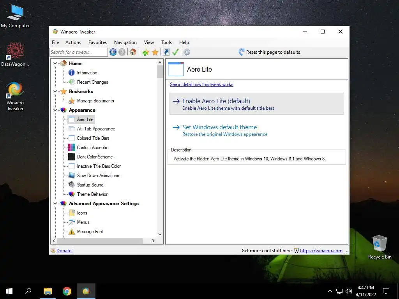
Task: Open the Help menu
Action: coord(184,42)
